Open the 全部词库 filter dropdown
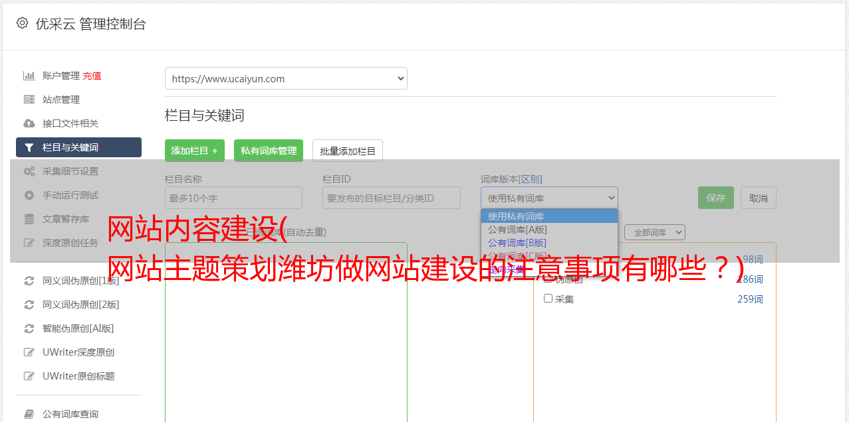The width and height of the screenshot is (849, 422). click(x=655, y=232)
